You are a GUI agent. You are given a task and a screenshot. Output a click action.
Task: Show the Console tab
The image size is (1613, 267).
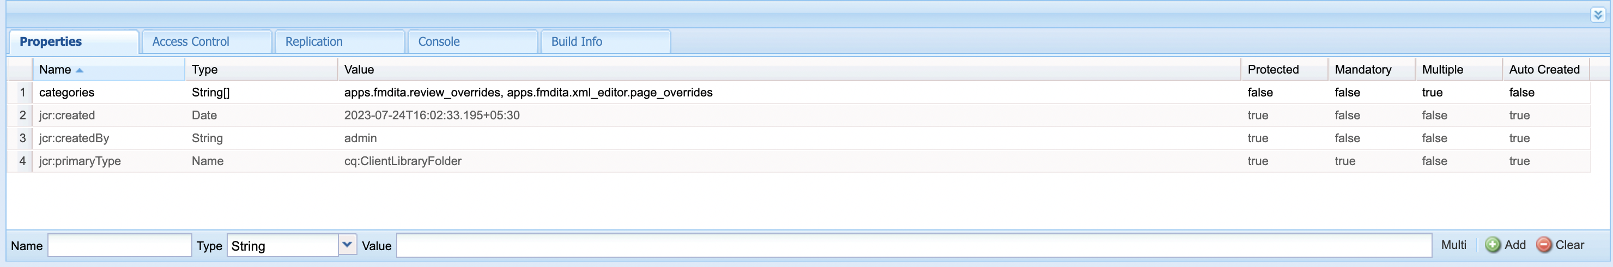(x=438, y=42)
